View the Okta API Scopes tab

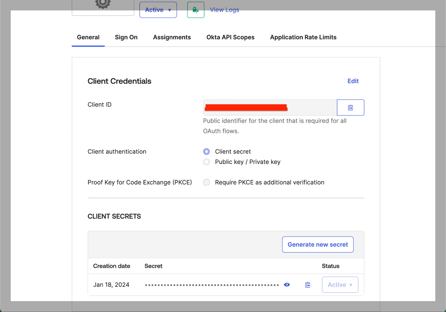coord(230,37)
